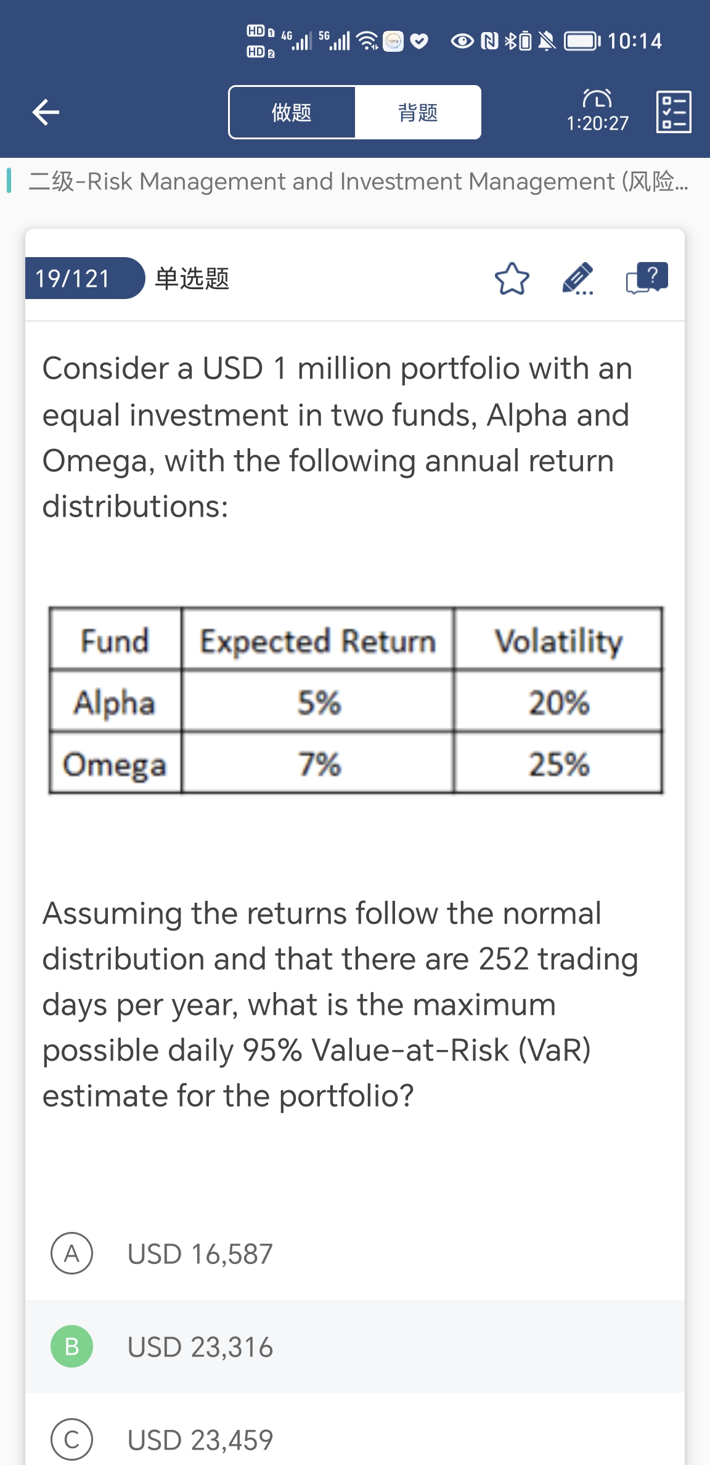Choose the USD 16,587 answer text
The width and height of the screenshot is (710, 1465).
(x=200, y=1254)
